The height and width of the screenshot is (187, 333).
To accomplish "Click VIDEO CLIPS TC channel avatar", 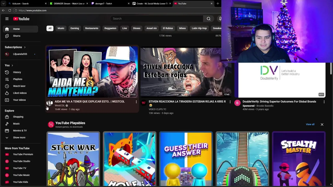I will [x=143, y=103].
